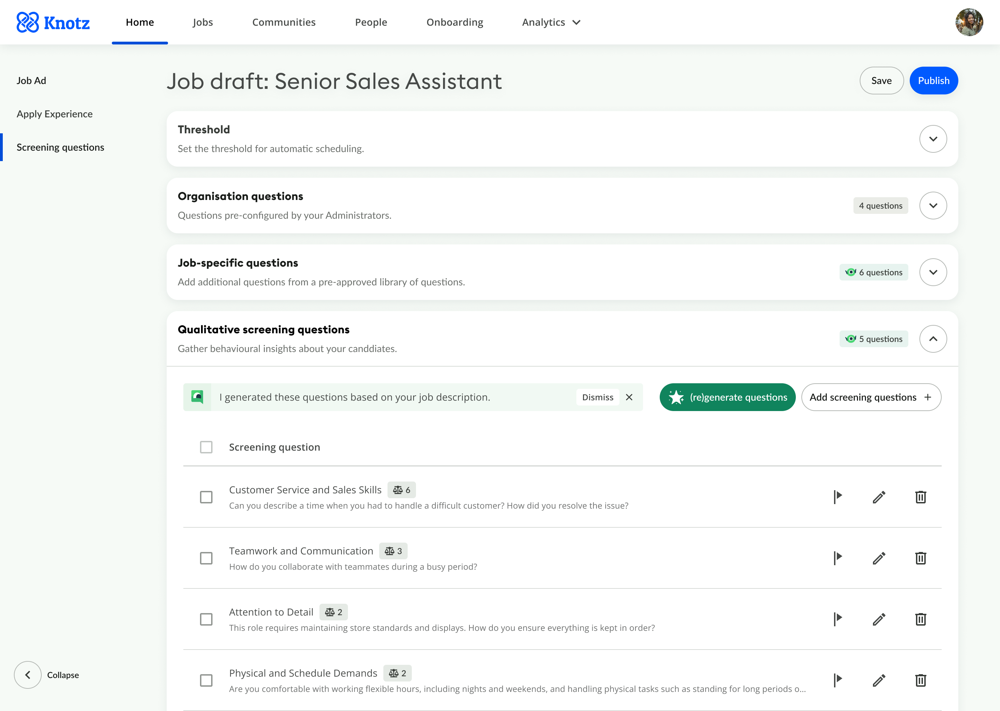Open the Analytics dropdown menu
Image resolution: width=1000 pixels, height=711 pixels.
tap(551, 22)
